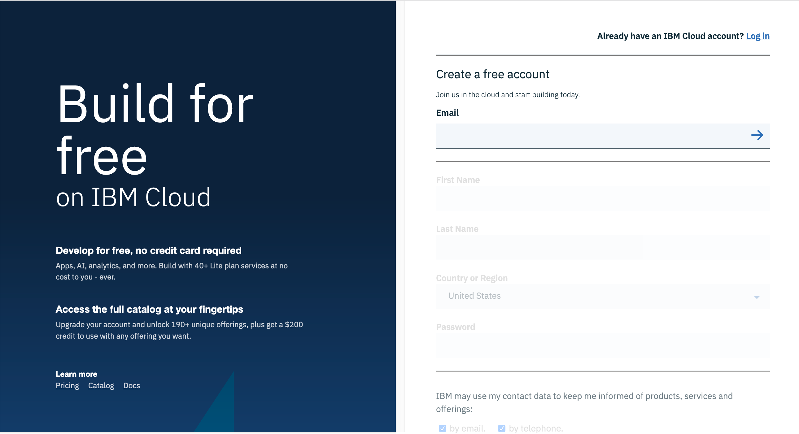Viewport: 799px width, 434px height.
Task: Open the Pricing link
Action: click(x=67, y=386)
